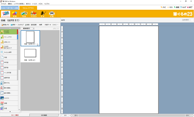This screenshot has height=117, width=194.
Task: Open the 保存 dropdown arrow menu
Action: pos(16,25)
